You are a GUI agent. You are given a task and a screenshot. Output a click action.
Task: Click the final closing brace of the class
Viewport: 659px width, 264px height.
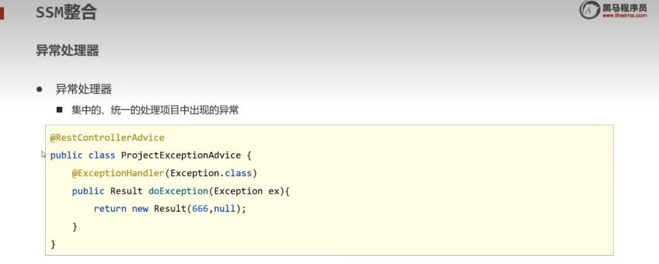53,244
